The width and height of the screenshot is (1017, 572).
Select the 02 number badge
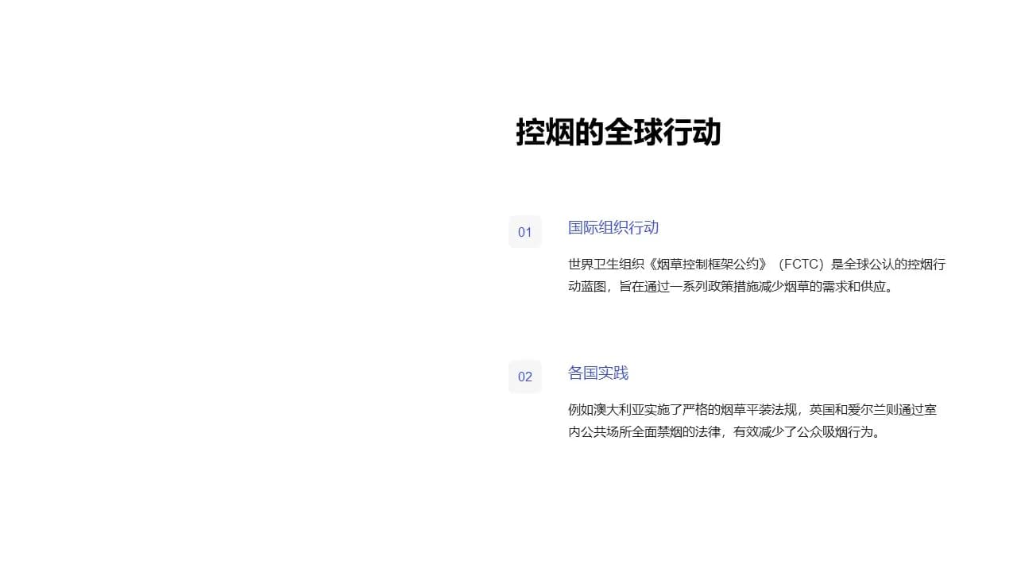[x=525, y=377]
